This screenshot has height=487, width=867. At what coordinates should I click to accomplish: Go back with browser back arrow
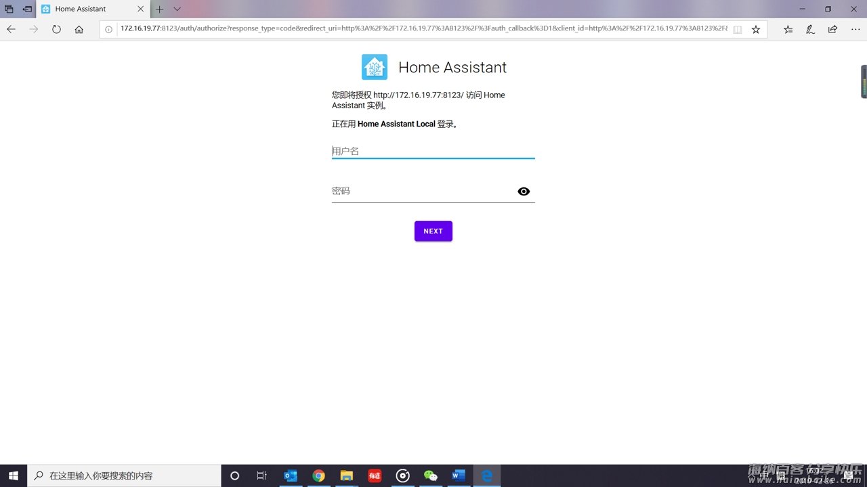click(x=11, y=29)
